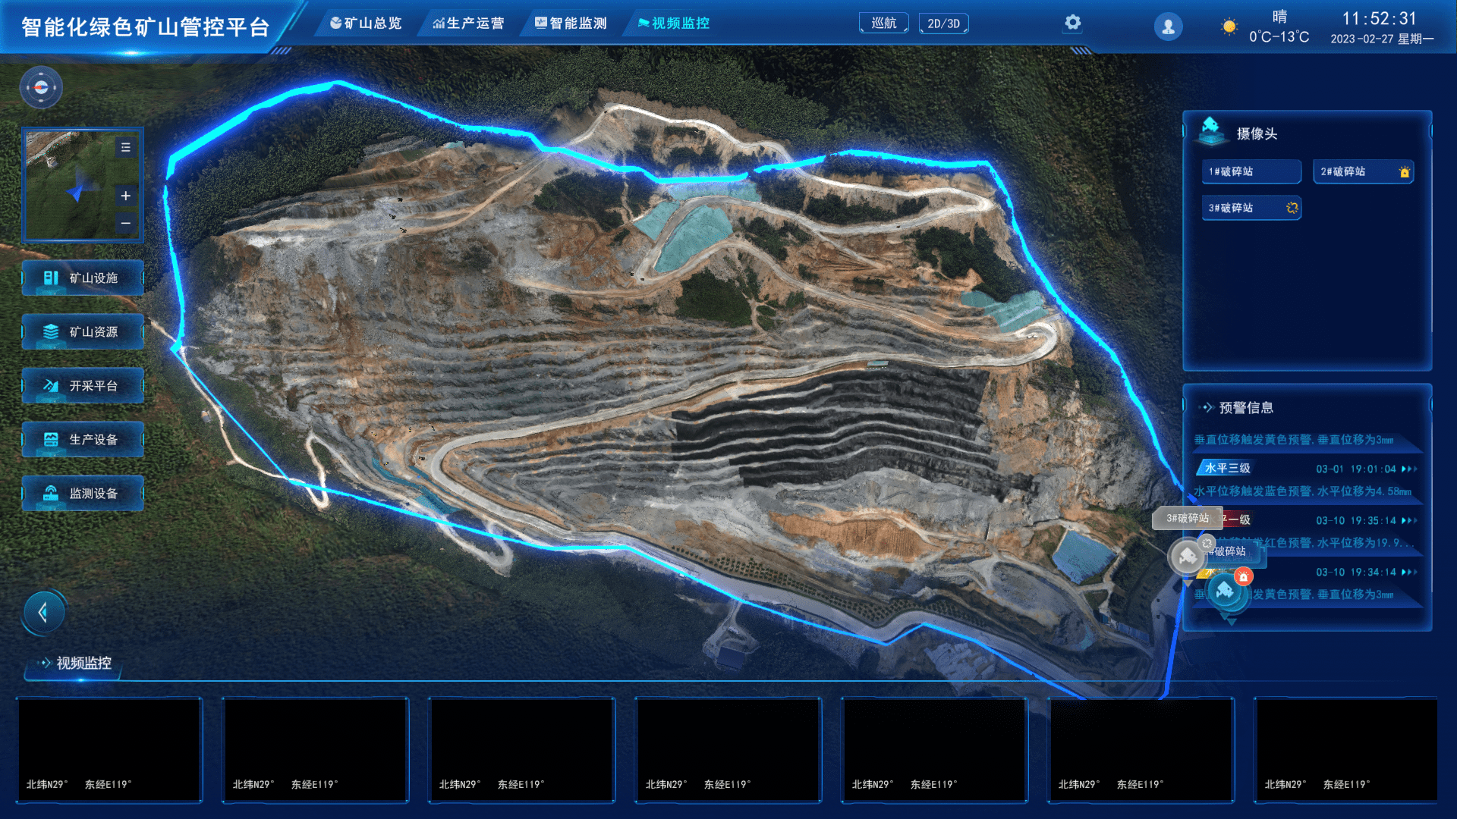Click the 11:52:31 clock display
The width and height of the screenshot is (1457, 819).
click(x=1379, y=18)
